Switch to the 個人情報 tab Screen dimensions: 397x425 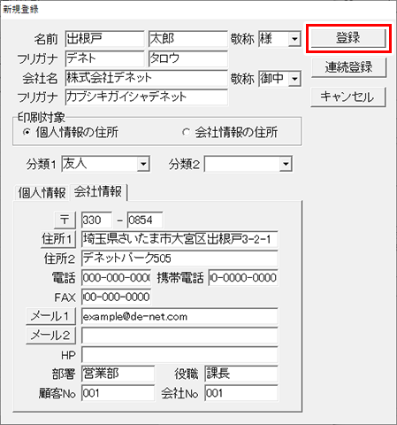point(42,193)
